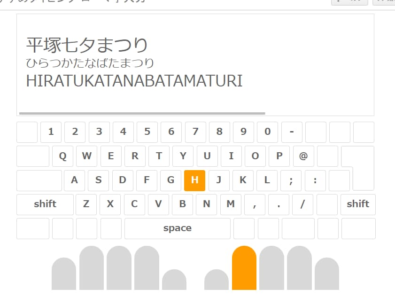Click the colon key

point(315,180)
